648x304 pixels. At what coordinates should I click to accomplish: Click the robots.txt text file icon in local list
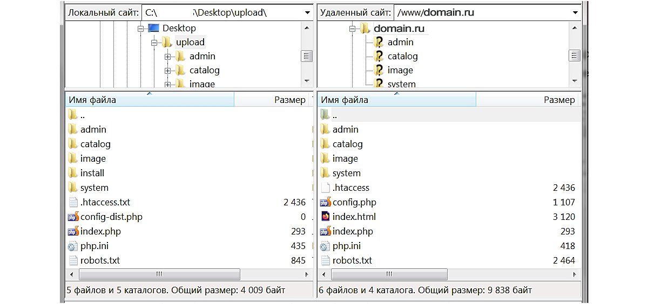pos(73,261)
